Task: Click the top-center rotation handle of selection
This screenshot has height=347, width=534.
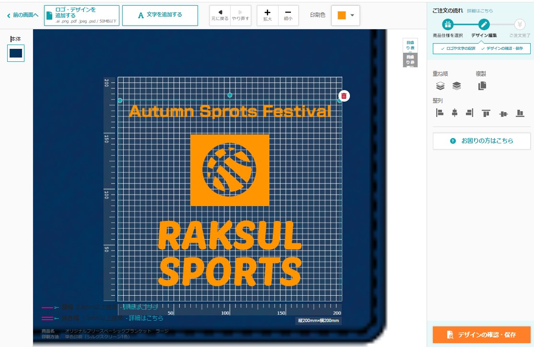Action: [230, 95]
